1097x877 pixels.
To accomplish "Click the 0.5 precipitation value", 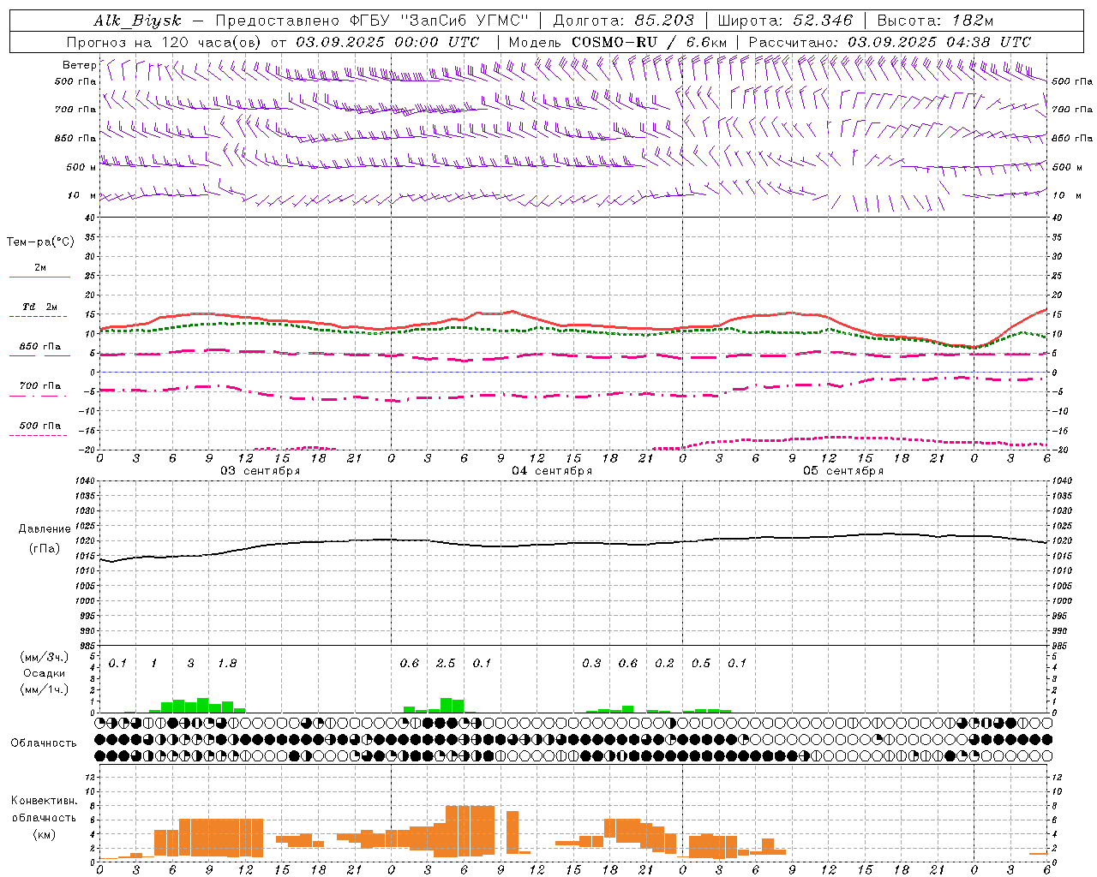I will (701, 664).
